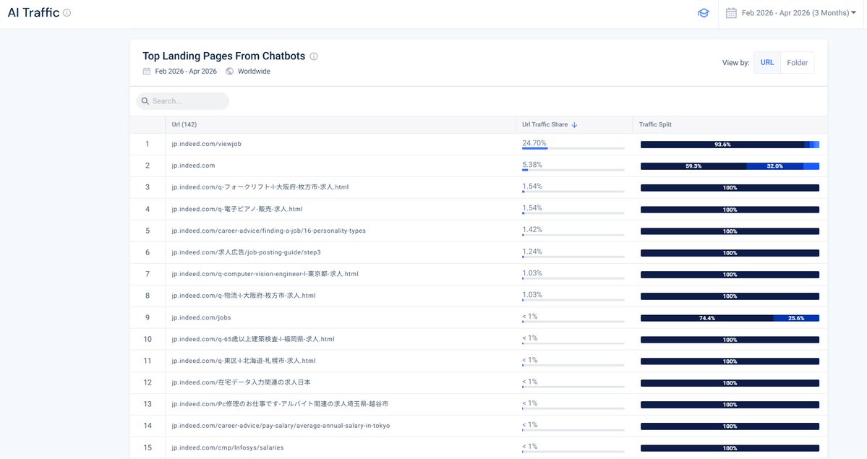867x459 pixels.
Task: Click the calendar icon in date range picker
Action: pos(731,13)
